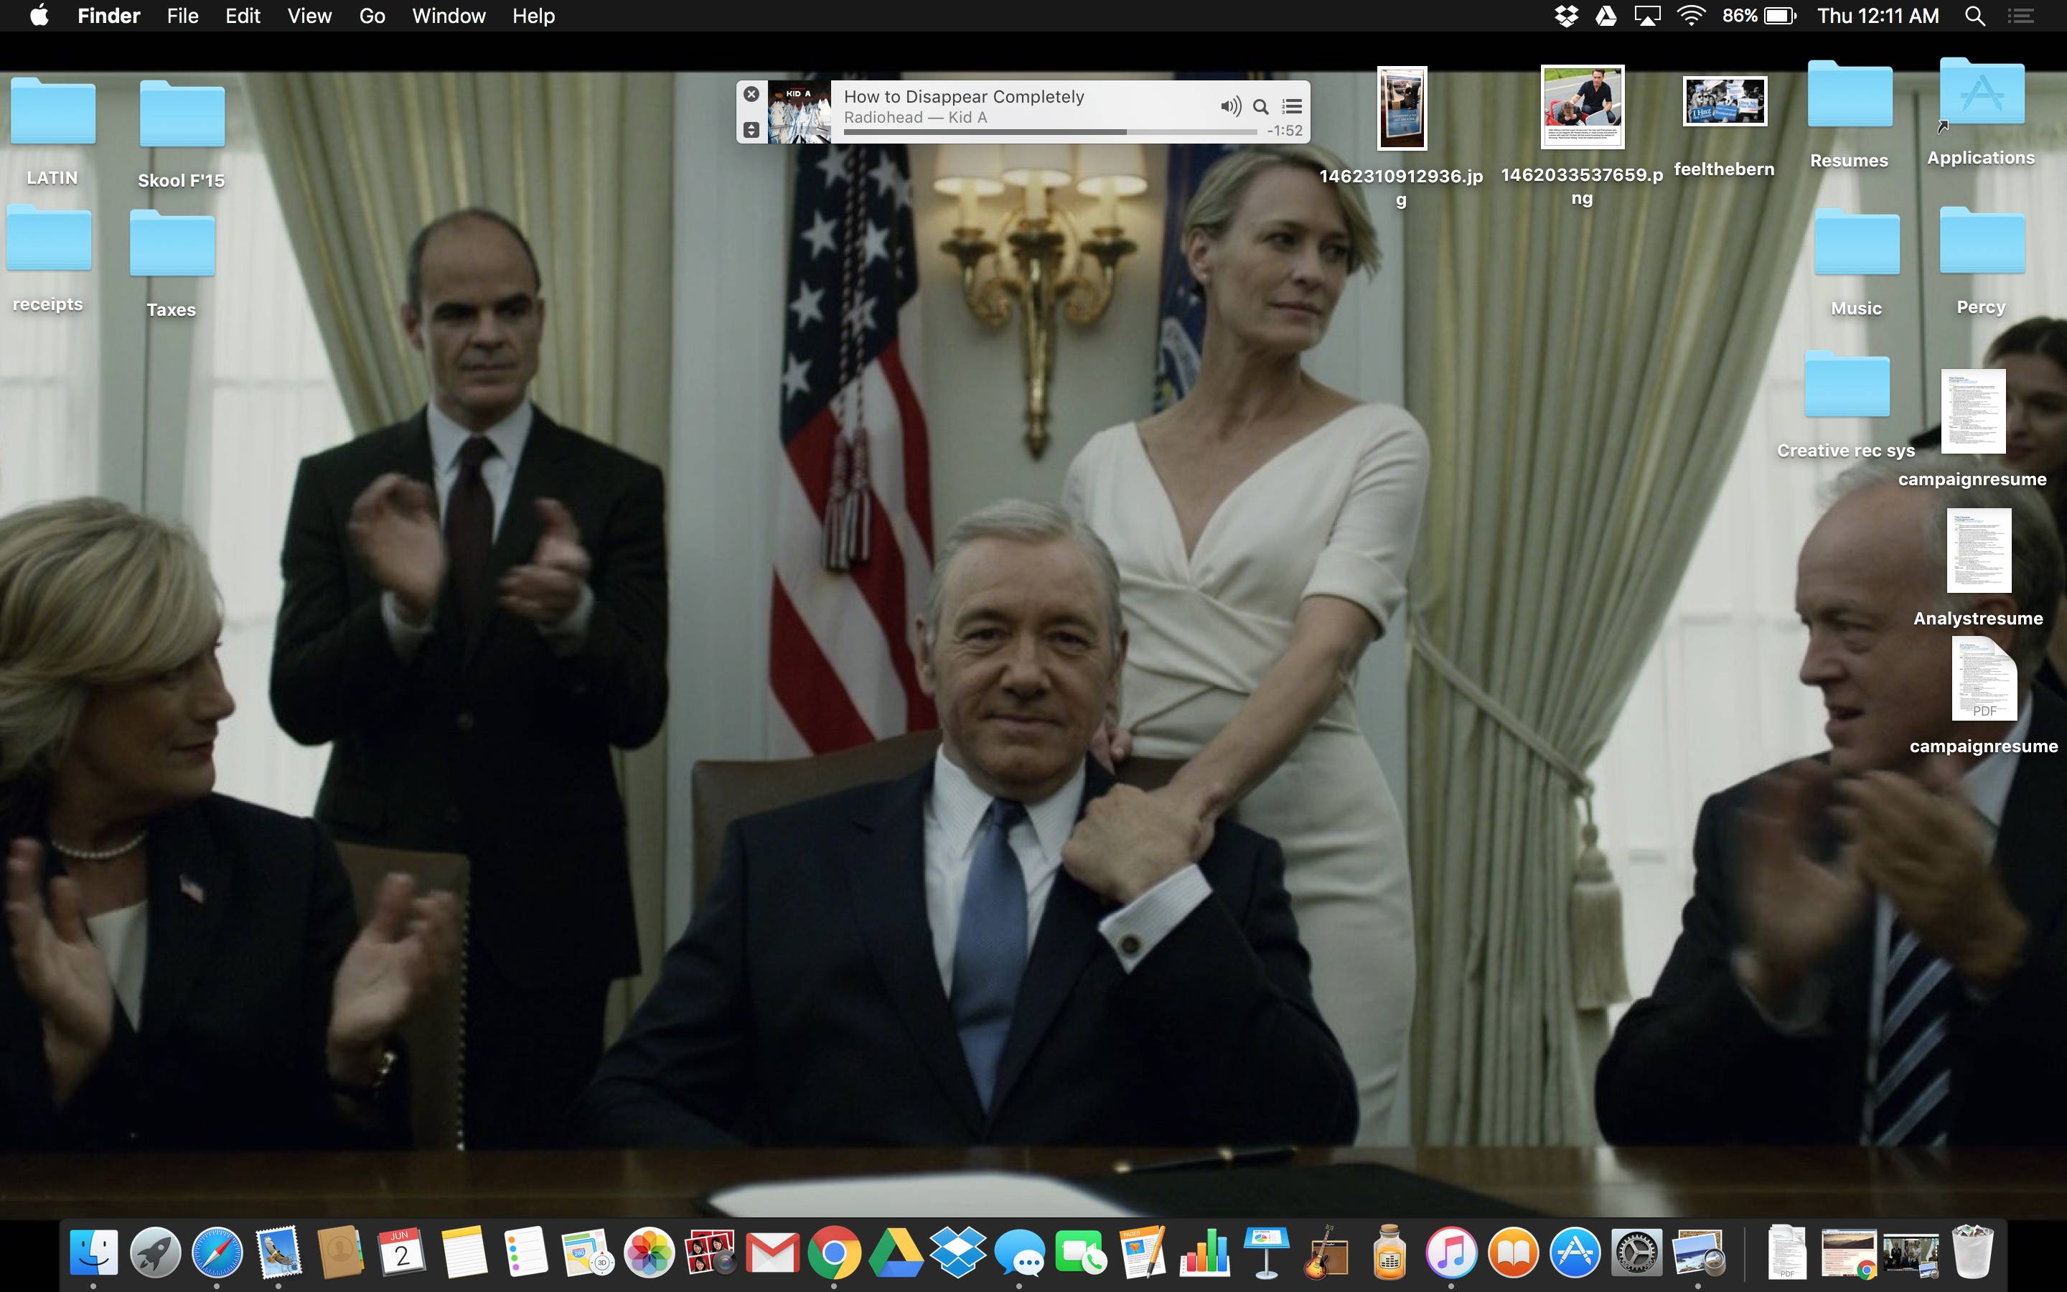Open the Wi-Fi menu
Image resolution: width=2067 pixels, height=1292 pixels.
[1691, 15]
